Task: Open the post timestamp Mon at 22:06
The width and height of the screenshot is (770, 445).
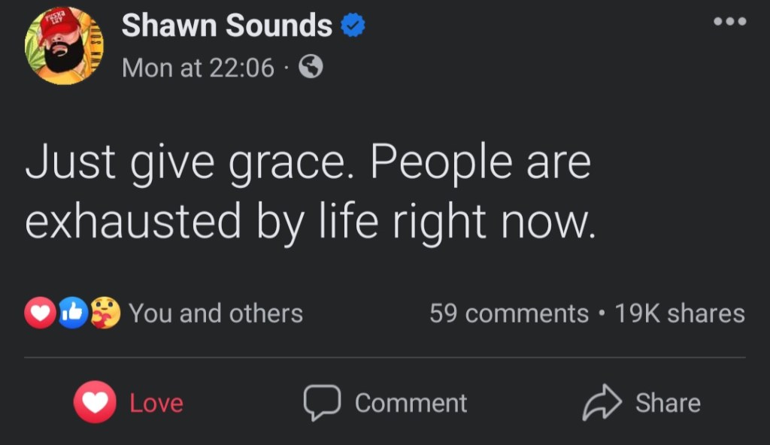Action: click(198, 68)
